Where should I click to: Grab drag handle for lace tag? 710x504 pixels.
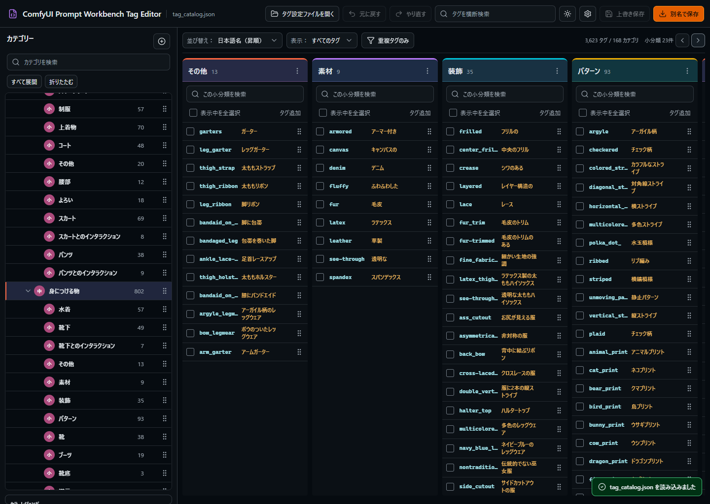point(559,204)
